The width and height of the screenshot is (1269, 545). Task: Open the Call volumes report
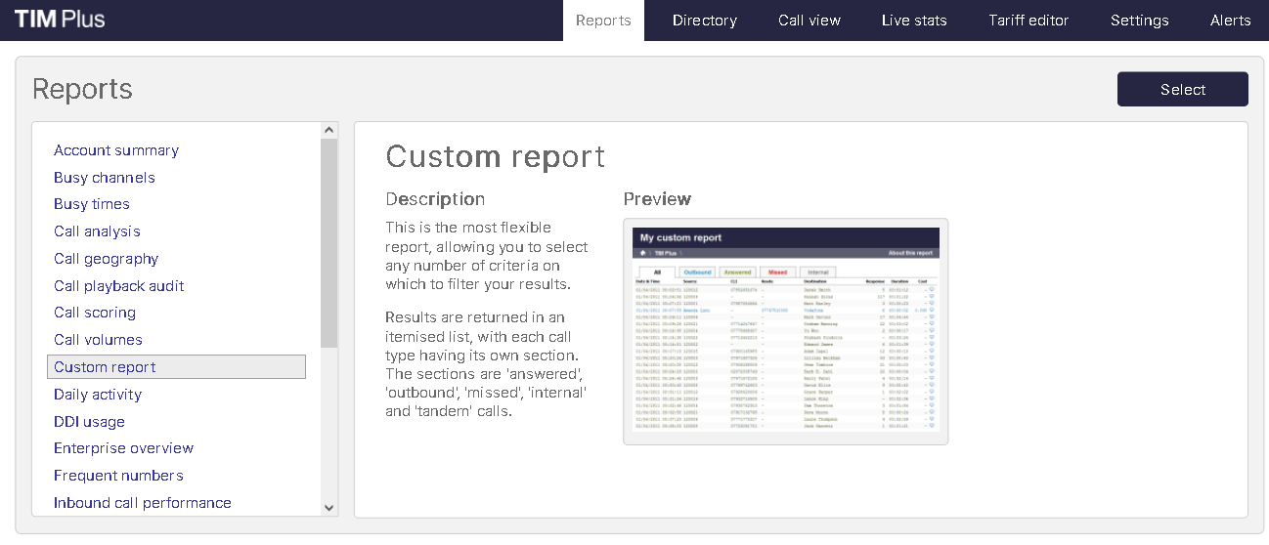click(x=98, y=340)
